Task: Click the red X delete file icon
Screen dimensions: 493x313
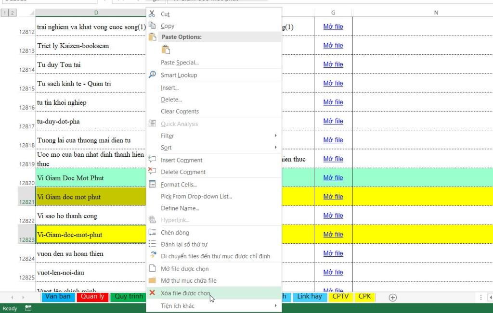Action: [153, 293]
